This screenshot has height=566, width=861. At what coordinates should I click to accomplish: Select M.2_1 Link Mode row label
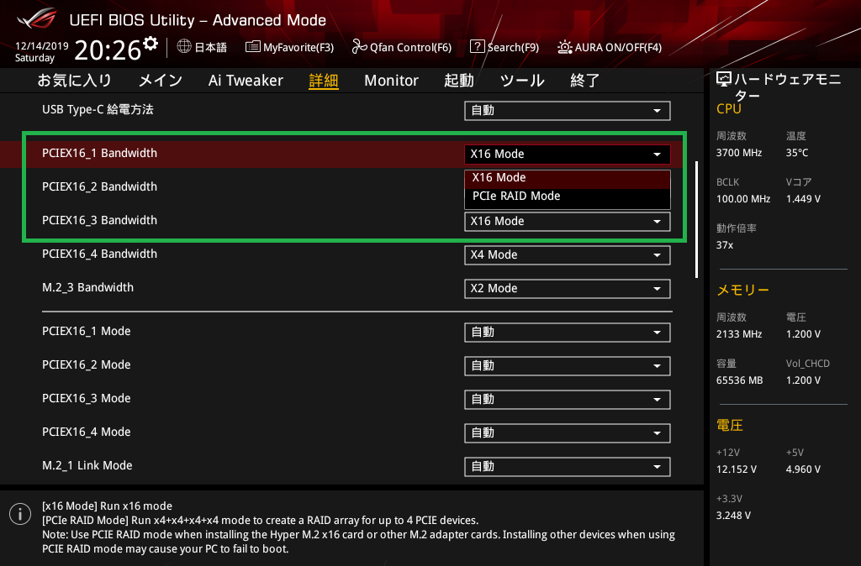[87, 465]
